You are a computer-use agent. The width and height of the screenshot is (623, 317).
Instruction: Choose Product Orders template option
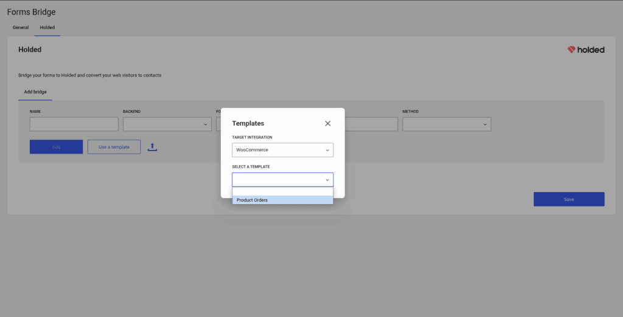(282, 200)
